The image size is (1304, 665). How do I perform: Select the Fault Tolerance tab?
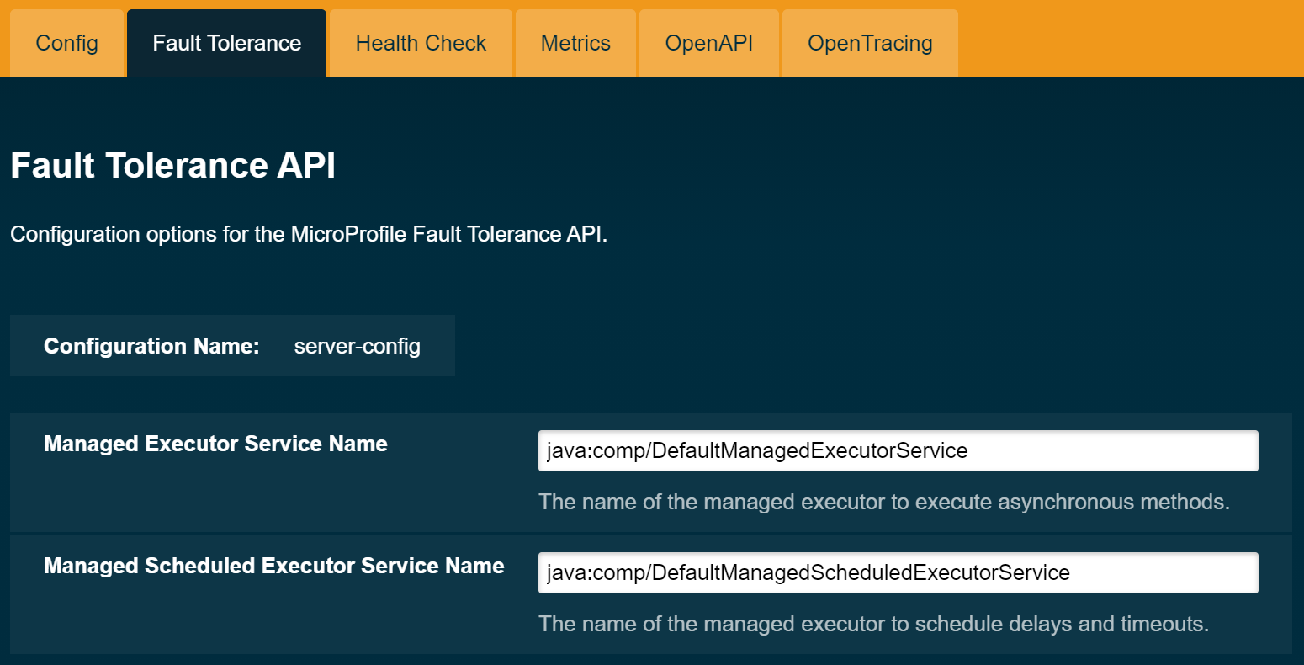coord(225,42)
